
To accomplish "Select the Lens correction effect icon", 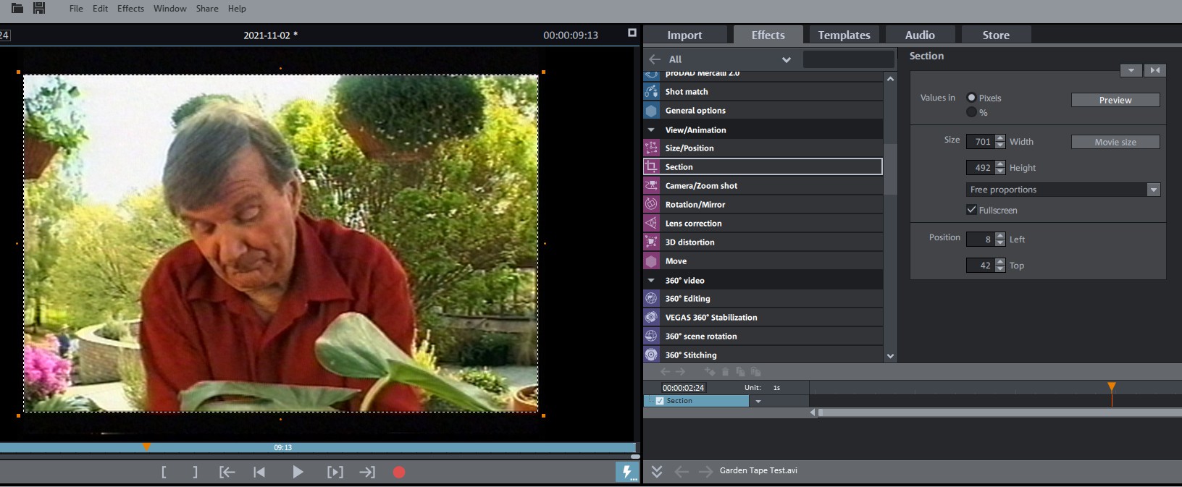I will (x=651, y=224).
